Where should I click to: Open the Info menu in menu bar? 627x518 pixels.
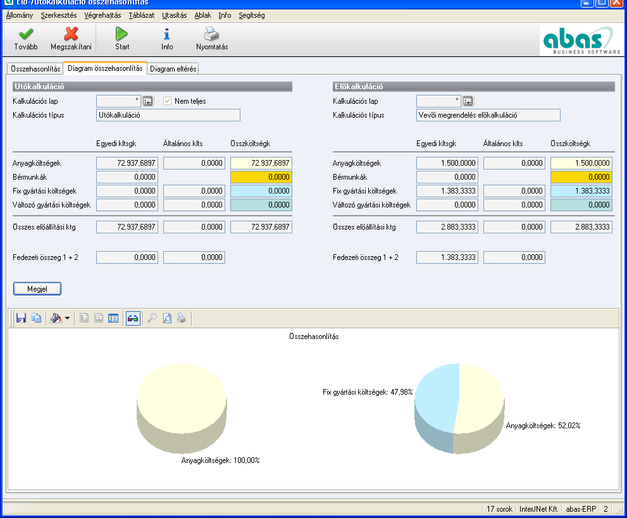pyautogui.click(x=225, y=15)
